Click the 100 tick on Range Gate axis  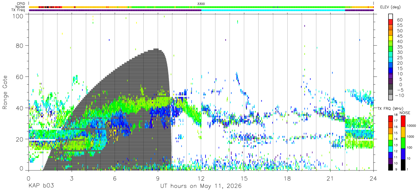click(x=17, y=16)
